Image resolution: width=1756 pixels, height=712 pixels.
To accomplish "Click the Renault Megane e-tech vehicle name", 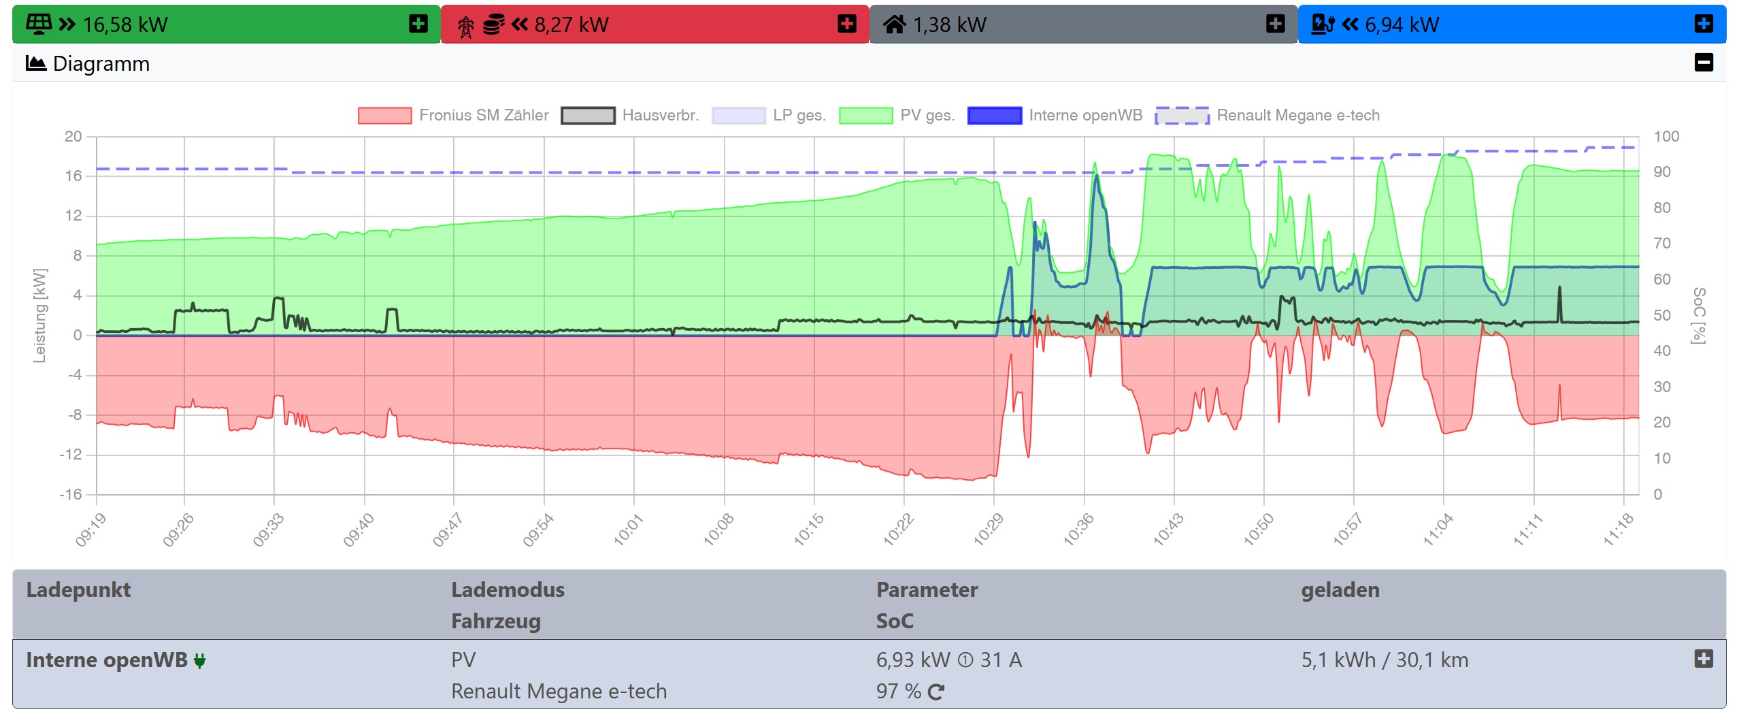I will point(559,691).
